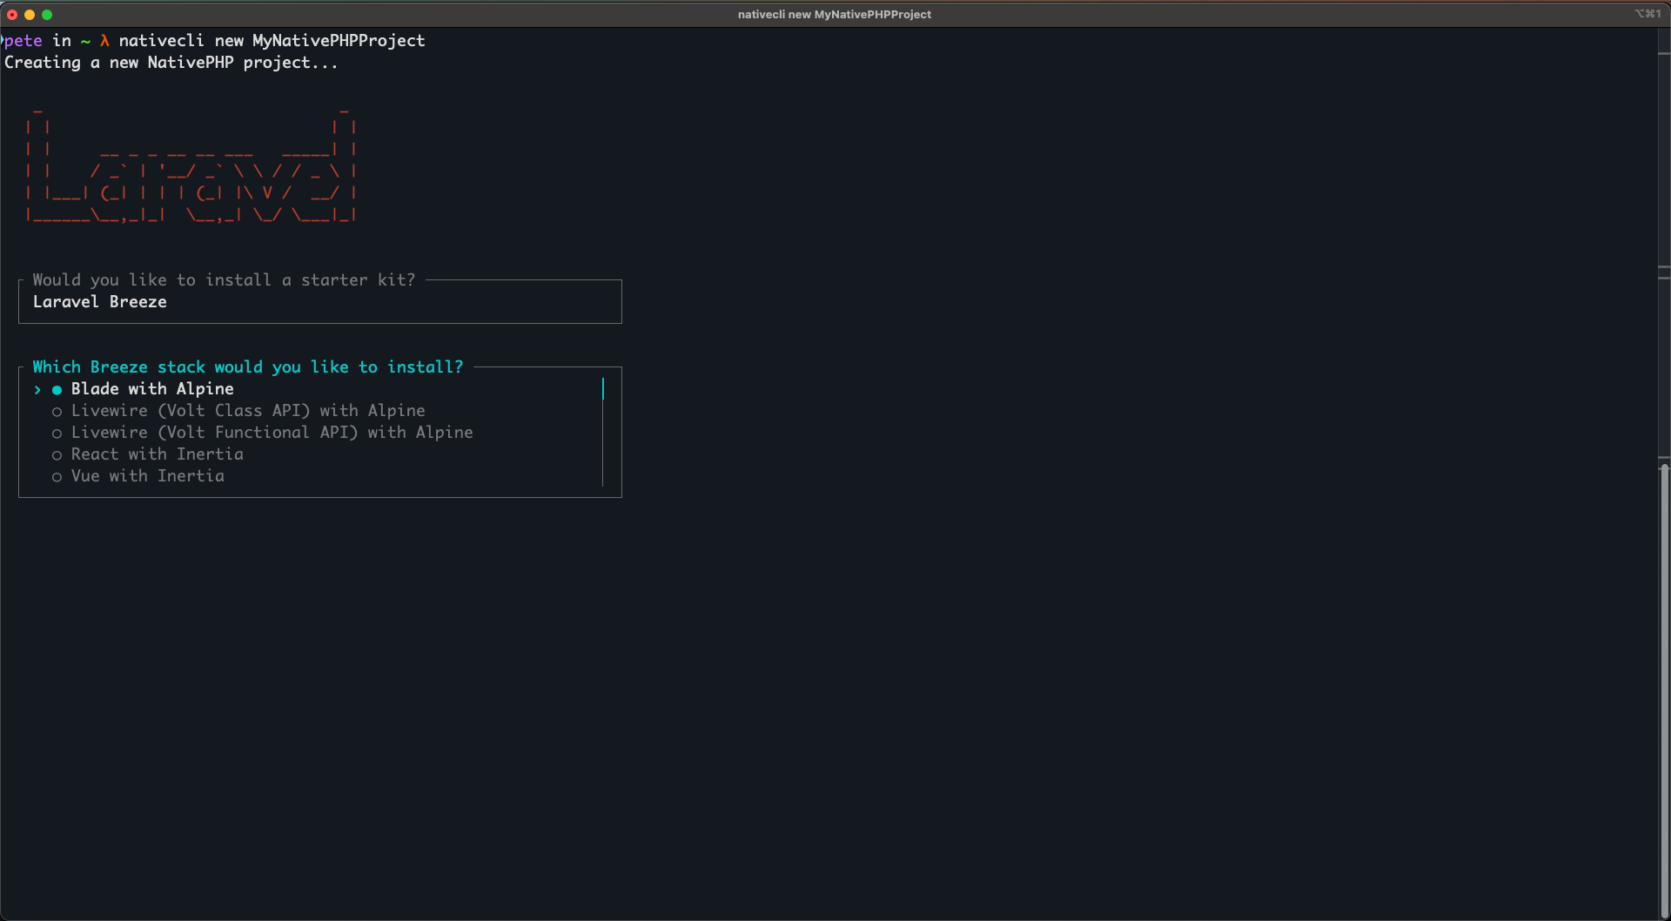Pick the Vue with Inertia stack
This screenshot has width=1671, height=921.
pos(138,476)
